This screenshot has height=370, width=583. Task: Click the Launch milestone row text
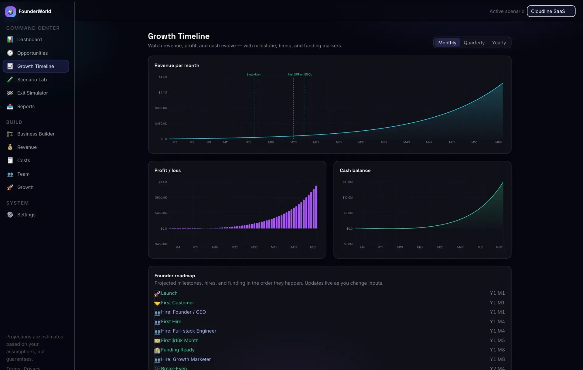[x=169, y=293]
